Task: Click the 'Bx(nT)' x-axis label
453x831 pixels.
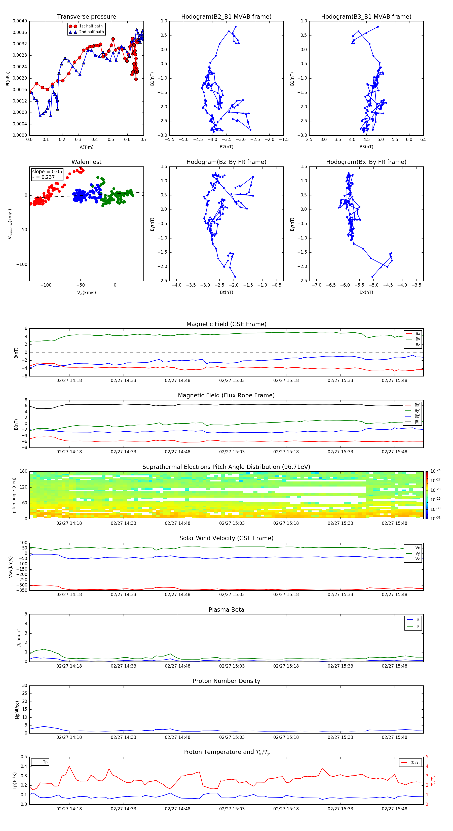Action: (366, 292)
